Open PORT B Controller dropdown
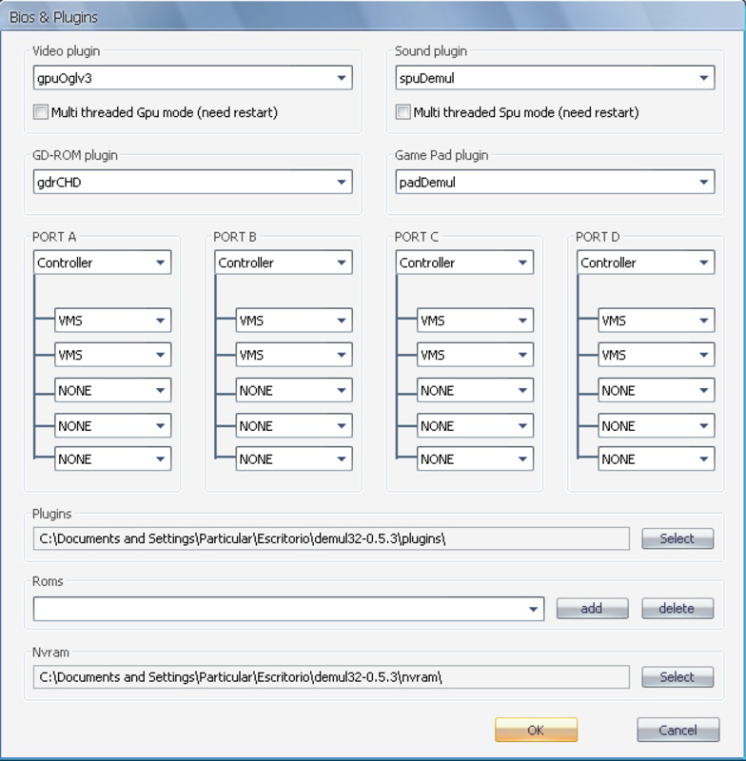This screenshot has height=761, width=746. (x=284, y=263)
